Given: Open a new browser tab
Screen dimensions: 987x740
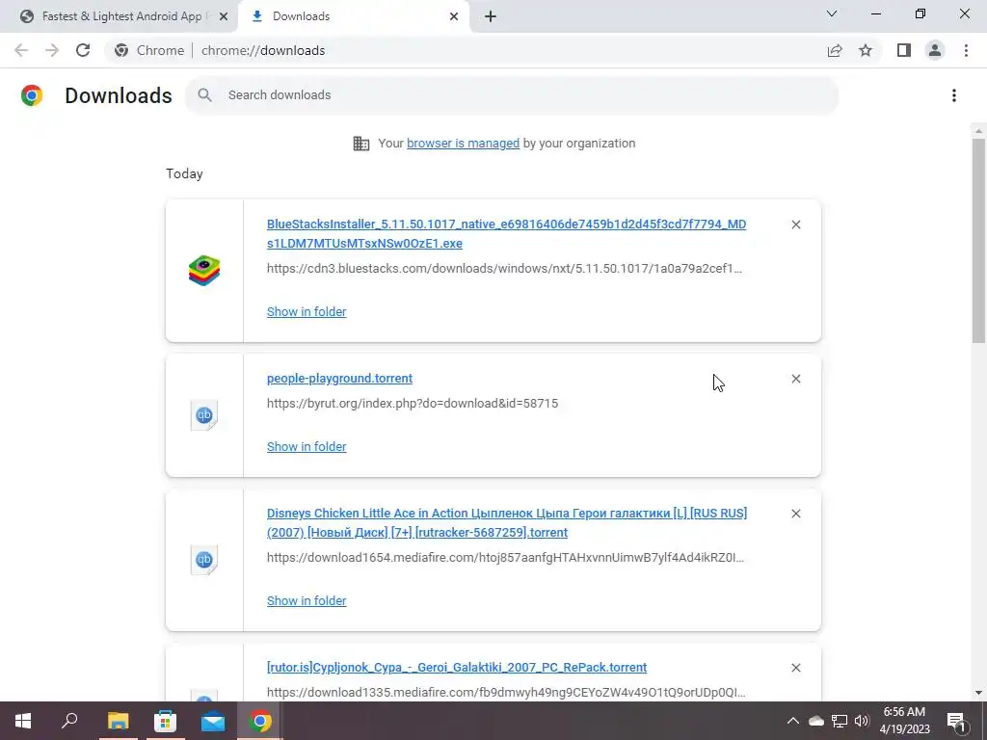Looking at the screenshot, I should click(x=491, y=16).
